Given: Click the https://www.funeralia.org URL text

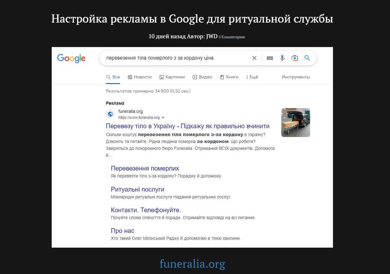Looking at the screenshot, I should 139,117.
